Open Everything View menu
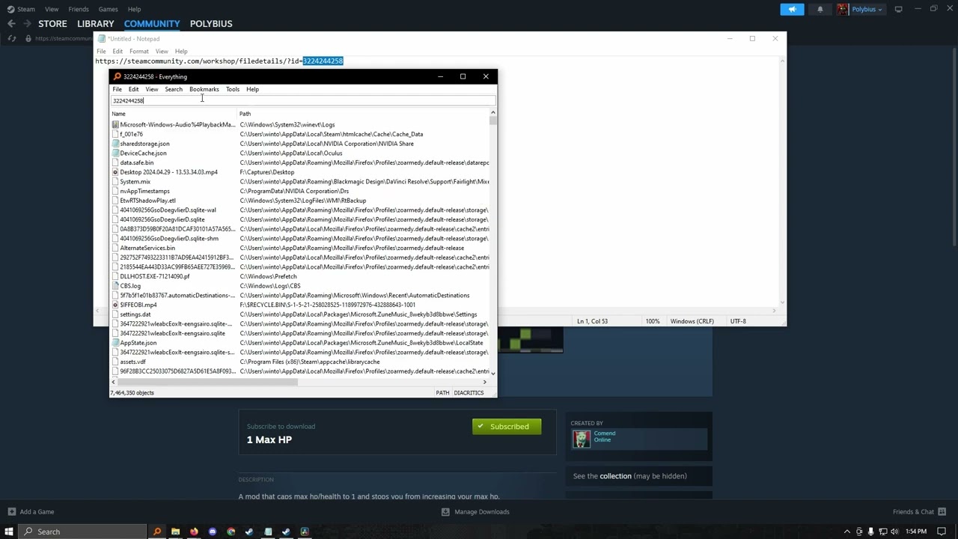The image size is (958, 539). tap(152, 89)
